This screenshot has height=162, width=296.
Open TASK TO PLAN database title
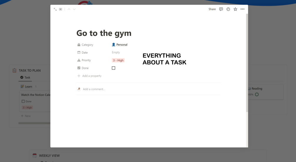30,70
